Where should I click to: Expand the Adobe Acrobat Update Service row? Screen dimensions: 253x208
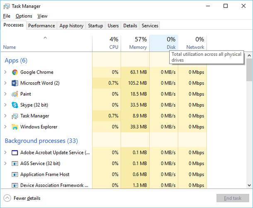click(5, 152)
